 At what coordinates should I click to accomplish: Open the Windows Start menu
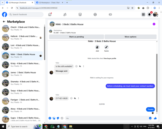pyautogui.click(x=3, y=126)
